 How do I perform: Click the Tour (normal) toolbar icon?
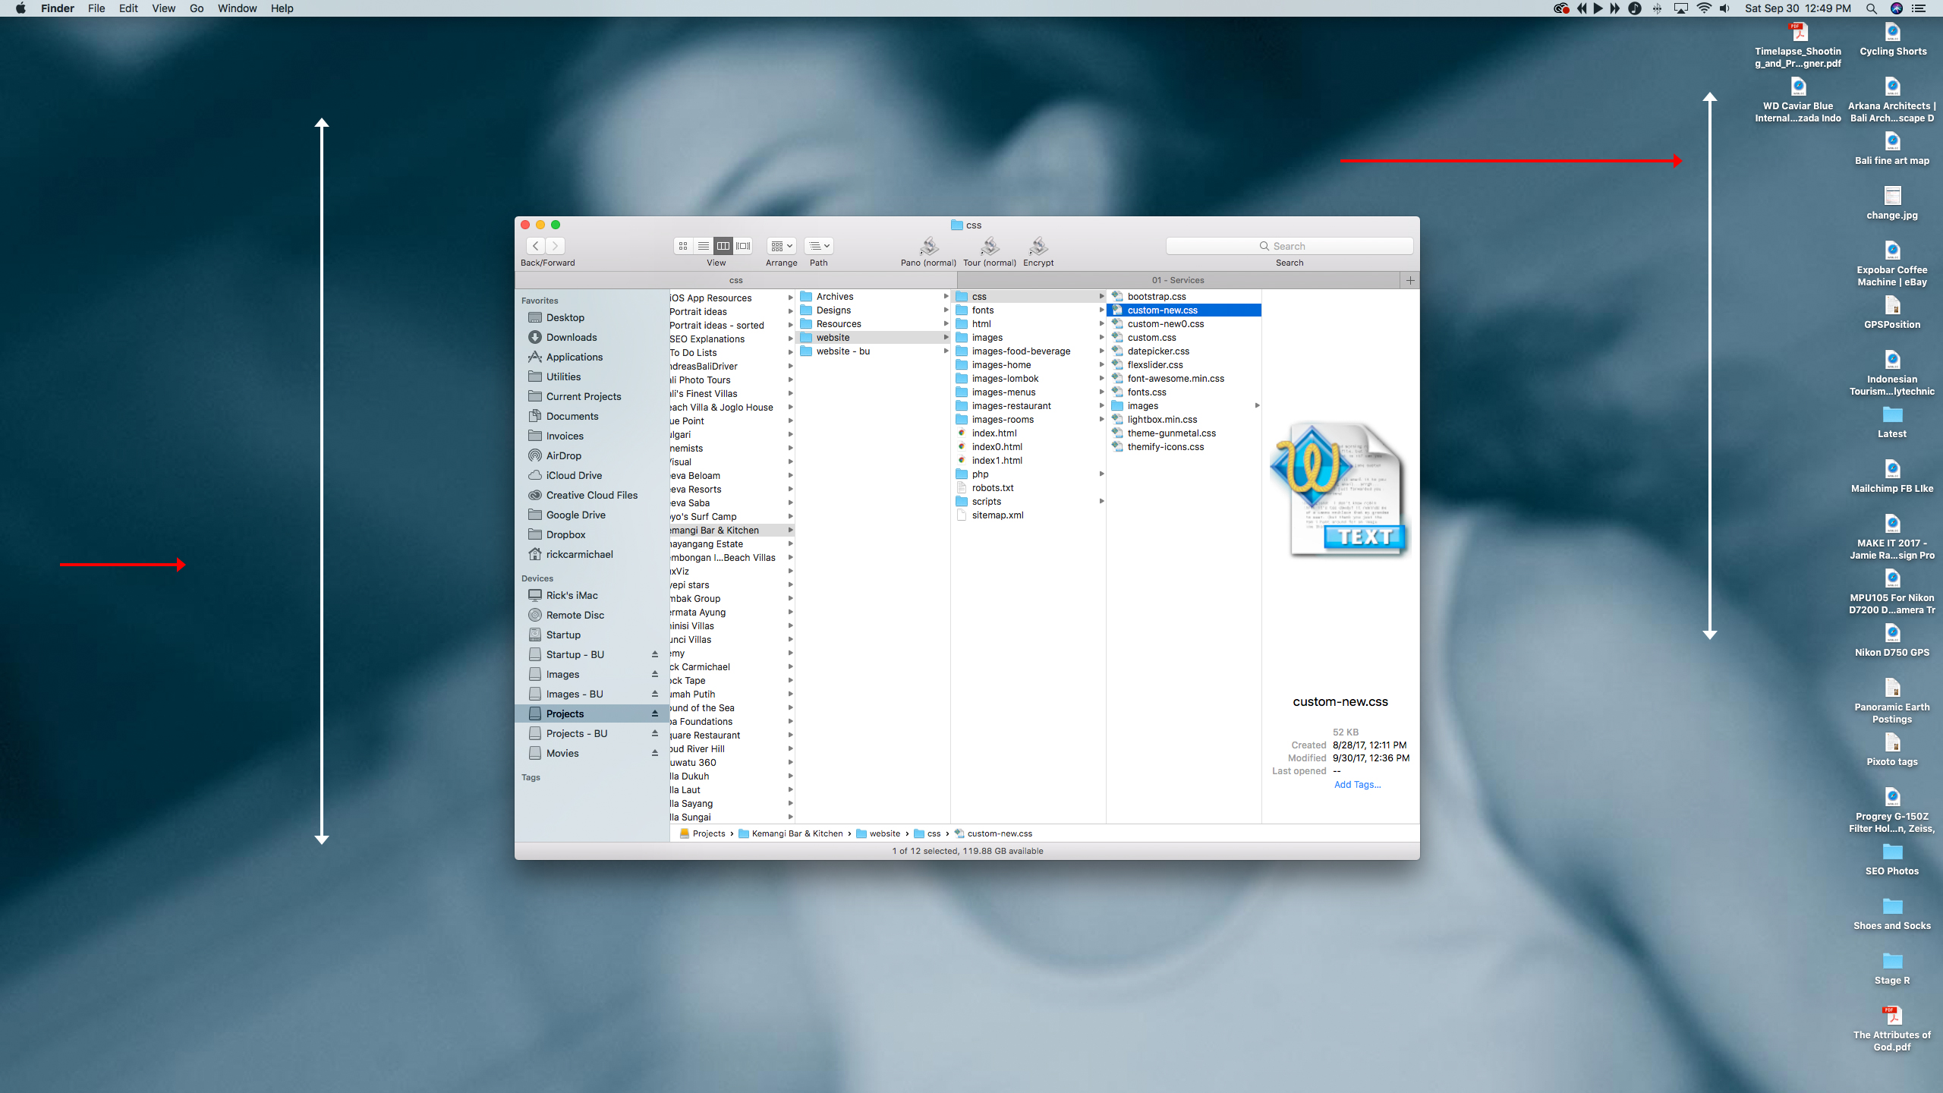(989, 246)
